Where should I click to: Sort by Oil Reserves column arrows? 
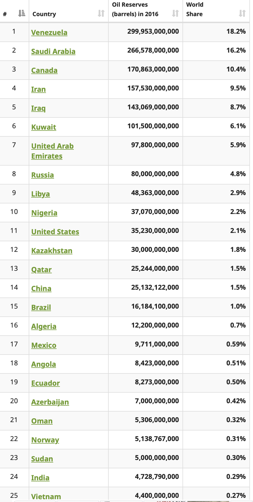tap(175, 13)
